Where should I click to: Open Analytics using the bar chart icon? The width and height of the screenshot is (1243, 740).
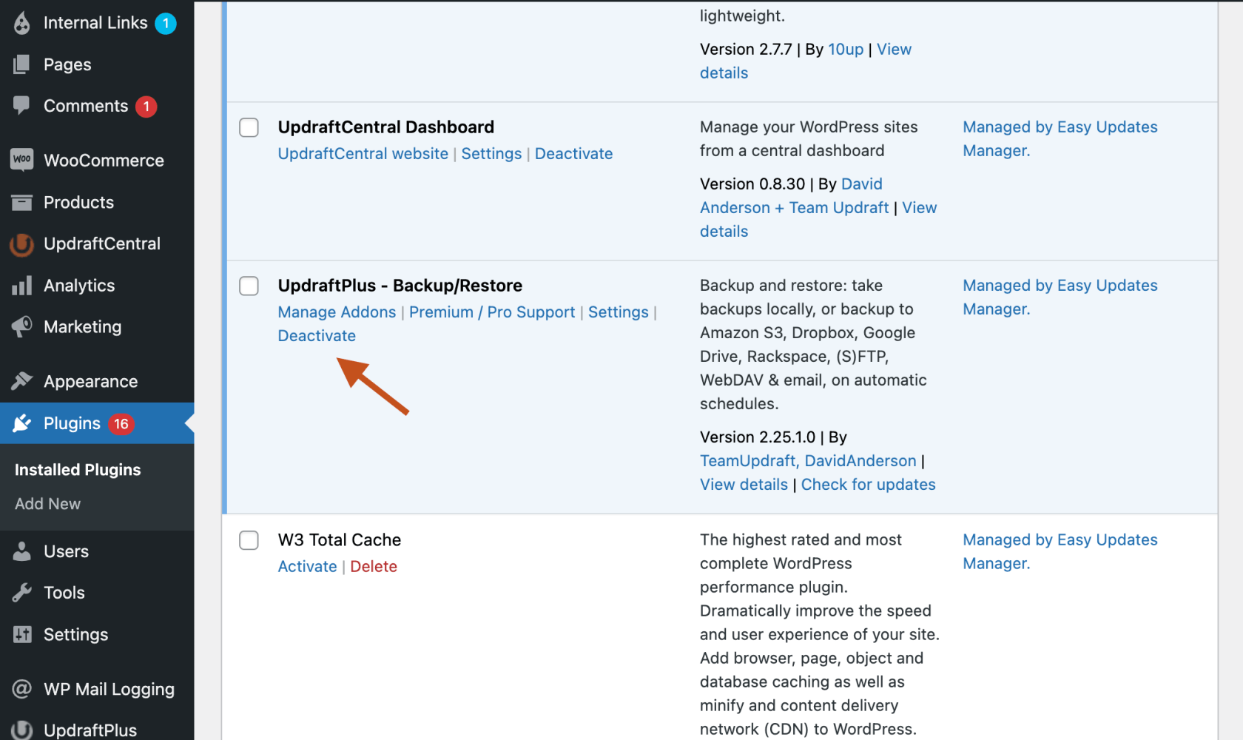(22, 286)
